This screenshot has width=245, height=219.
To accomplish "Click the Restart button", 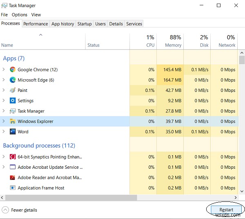I will point(226,210).
